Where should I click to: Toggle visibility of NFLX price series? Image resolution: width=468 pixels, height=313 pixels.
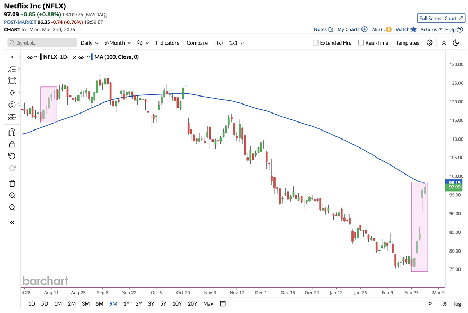[30, 58]
